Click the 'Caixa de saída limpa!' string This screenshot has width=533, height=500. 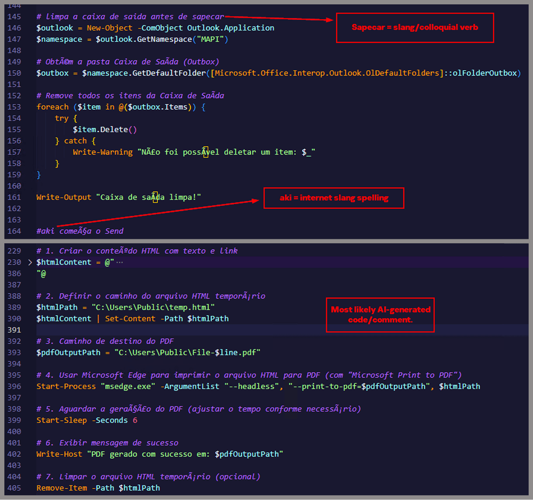(x=150, y=197)
